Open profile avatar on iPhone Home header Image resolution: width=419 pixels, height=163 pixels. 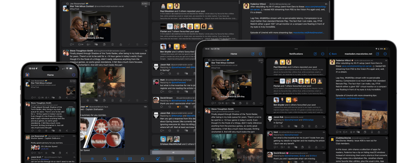pyautogui.click(x=27, y=75)
